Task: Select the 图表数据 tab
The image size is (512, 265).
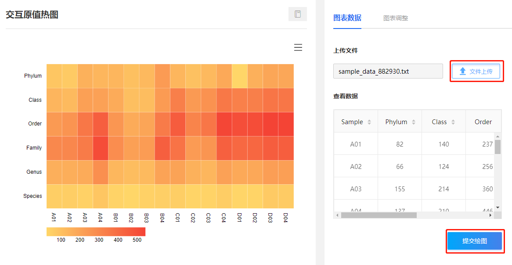Action: (347, 18)
